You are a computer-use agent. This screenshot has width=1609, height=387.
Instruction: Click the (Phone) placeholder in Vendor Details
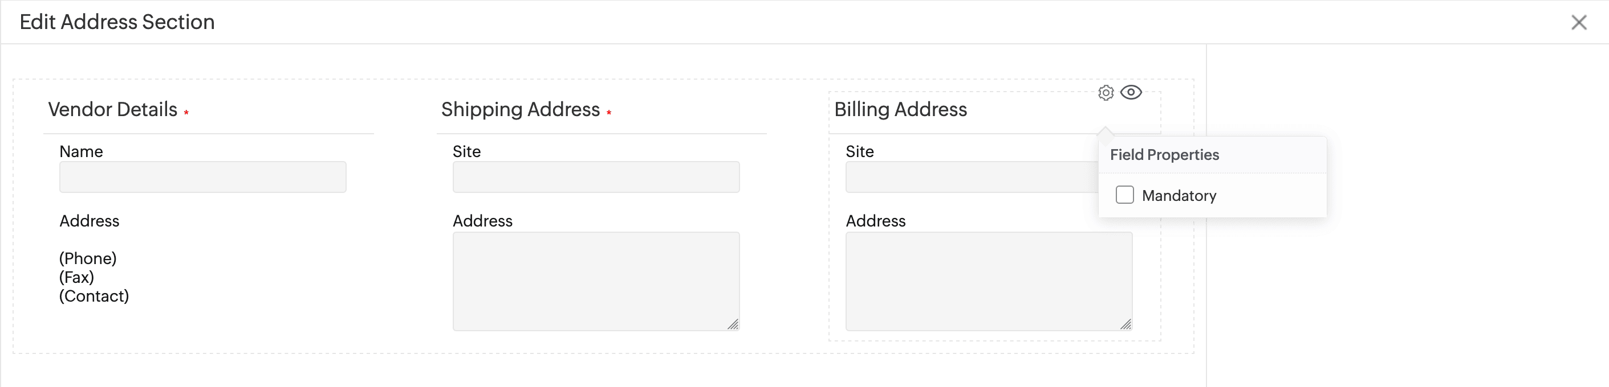tap(88, 258)
